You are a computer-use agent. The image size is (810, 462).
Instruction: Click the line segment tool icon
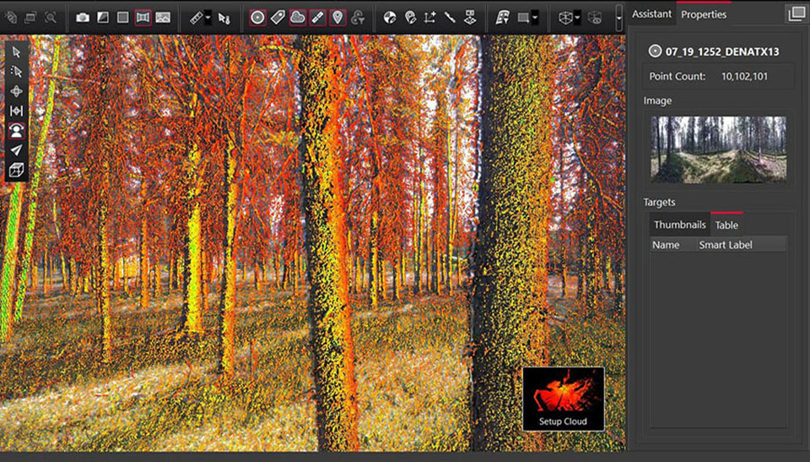pos(450,18)
